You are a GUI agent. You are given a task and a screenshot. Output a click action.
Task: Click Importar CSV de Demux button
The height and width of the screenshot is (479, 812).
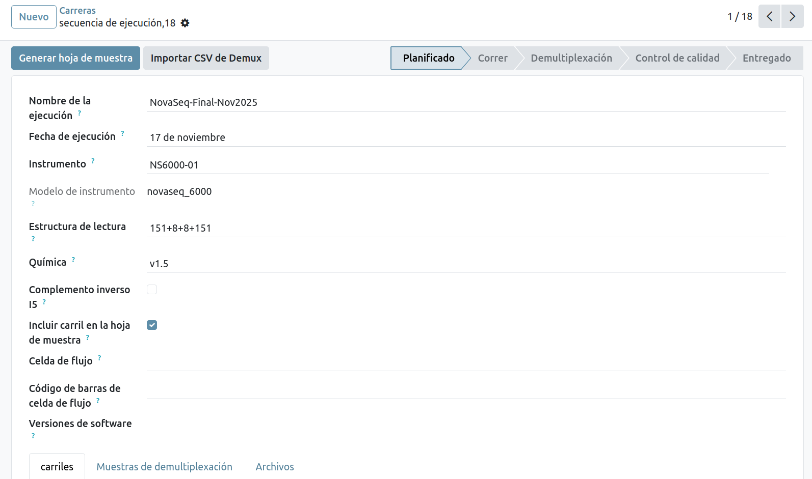pos(206,58)
